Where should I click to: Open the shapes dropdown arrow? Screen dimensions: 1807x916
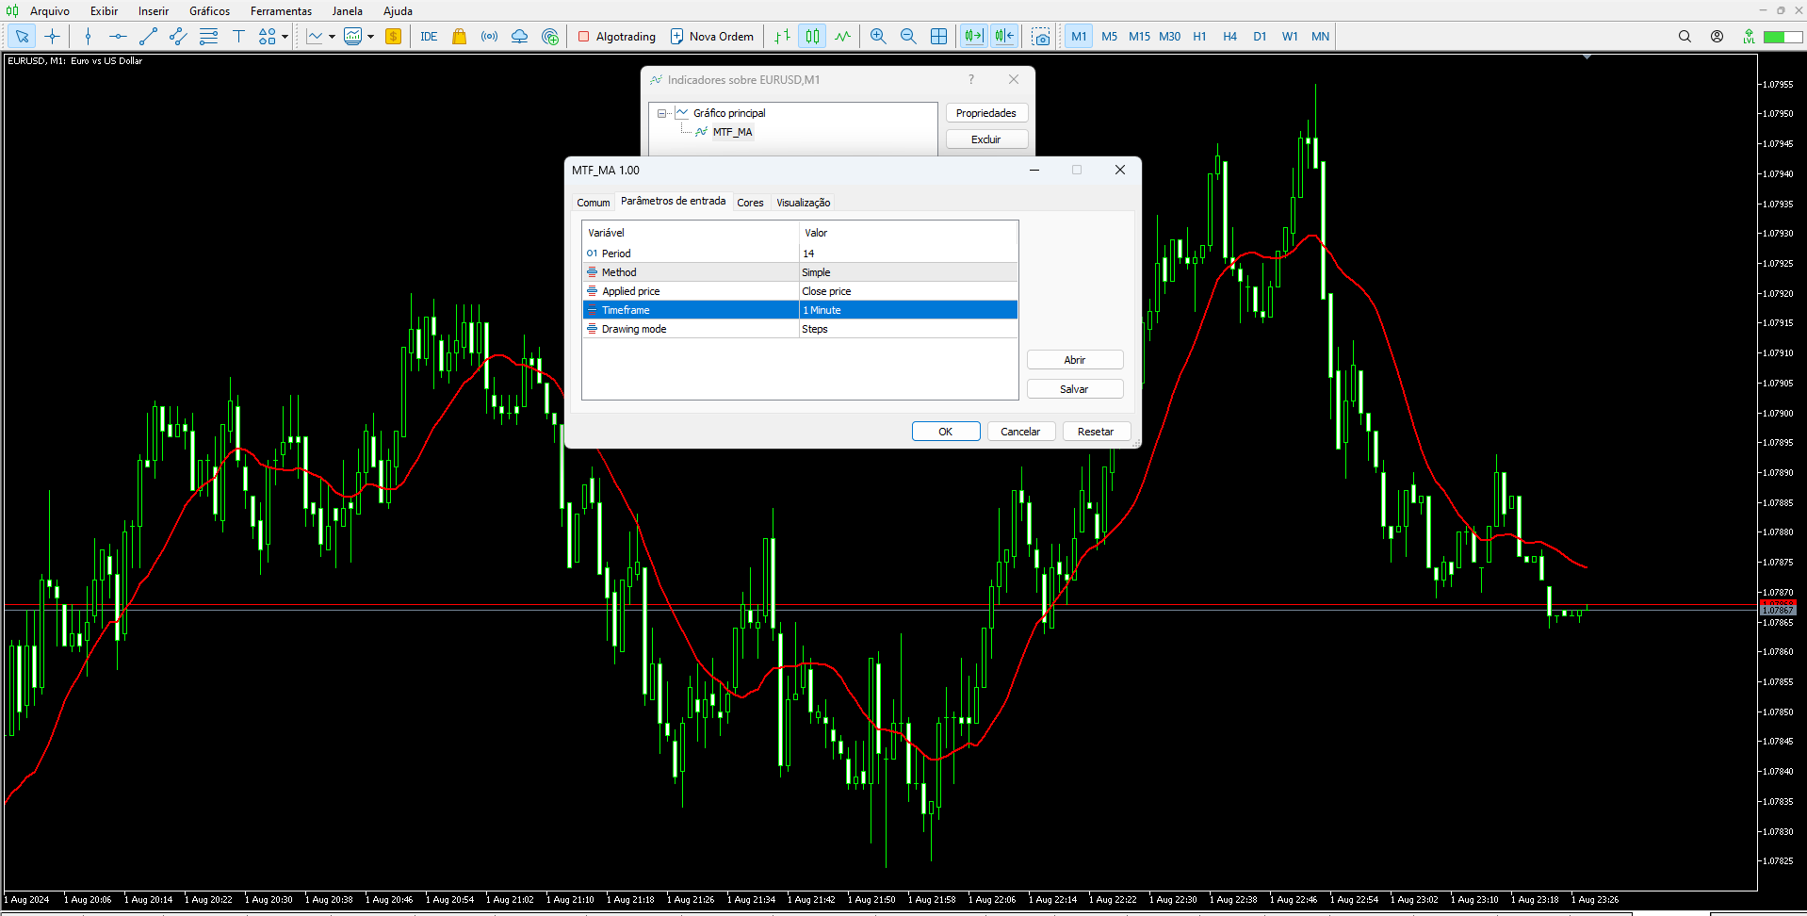pyautogui.click(x=283, y=36)
